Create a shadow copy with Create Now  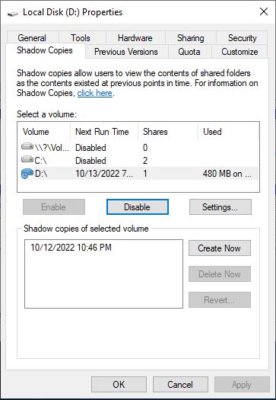(220, 248)
